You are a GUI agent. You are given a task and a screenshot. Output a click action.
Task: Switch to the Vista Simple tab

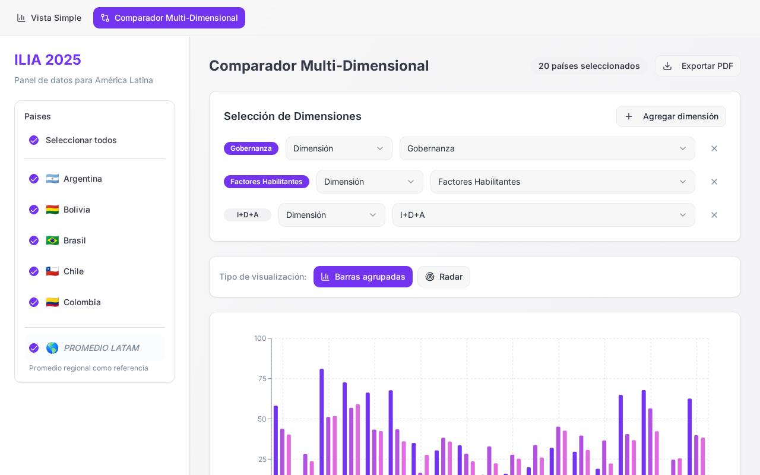point(49,18)
